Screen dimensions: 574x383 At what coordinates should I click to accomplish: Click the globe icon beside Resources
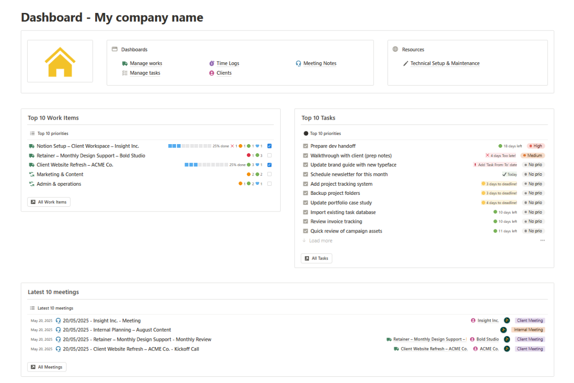tap(395, 49)
